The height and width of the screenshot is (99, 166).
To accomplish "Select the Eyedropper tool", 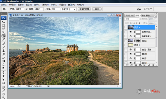I will coord(4,91).
